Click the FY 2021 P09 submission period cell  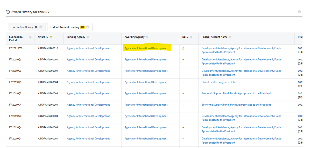[15, 48]
